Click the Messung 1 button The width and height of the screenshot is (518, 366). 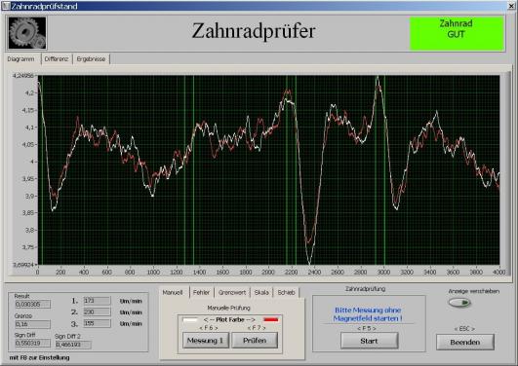(206, 341)
